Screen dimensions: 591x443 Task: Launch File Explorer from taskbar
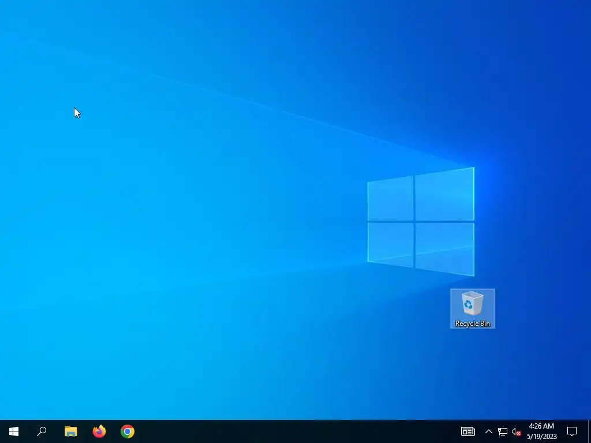pyautogui.click(x=70, y=431)
